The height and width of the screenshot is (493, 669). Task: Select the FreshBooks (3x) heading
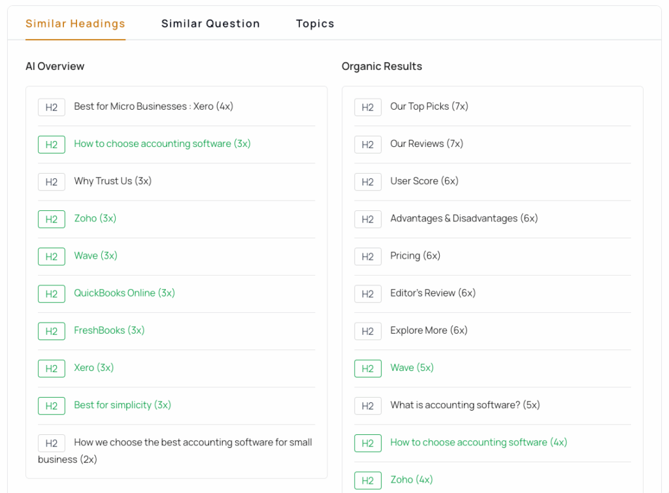point(109,330)
